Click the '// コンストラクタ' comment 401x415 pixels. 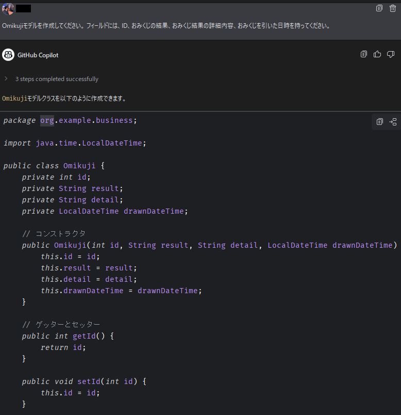pos(54,234)
